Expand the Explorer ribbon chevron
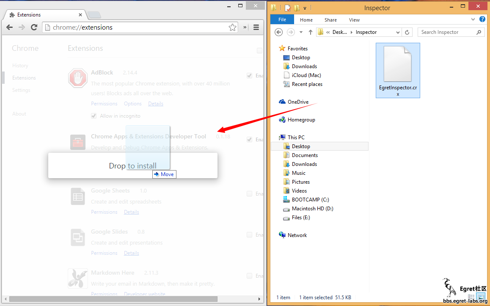Image resolution: width=490 pixels, height=306 pixels. [x=473, y=19]
